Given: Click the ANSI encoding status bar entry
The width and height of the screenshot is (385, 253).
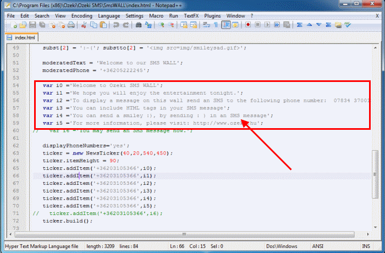Looking at the screenshot, I should pos(317,246).
